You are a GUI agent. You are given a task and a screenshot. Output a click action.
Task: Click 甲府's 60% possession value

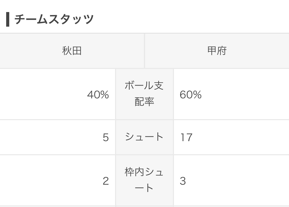[191, 95]
